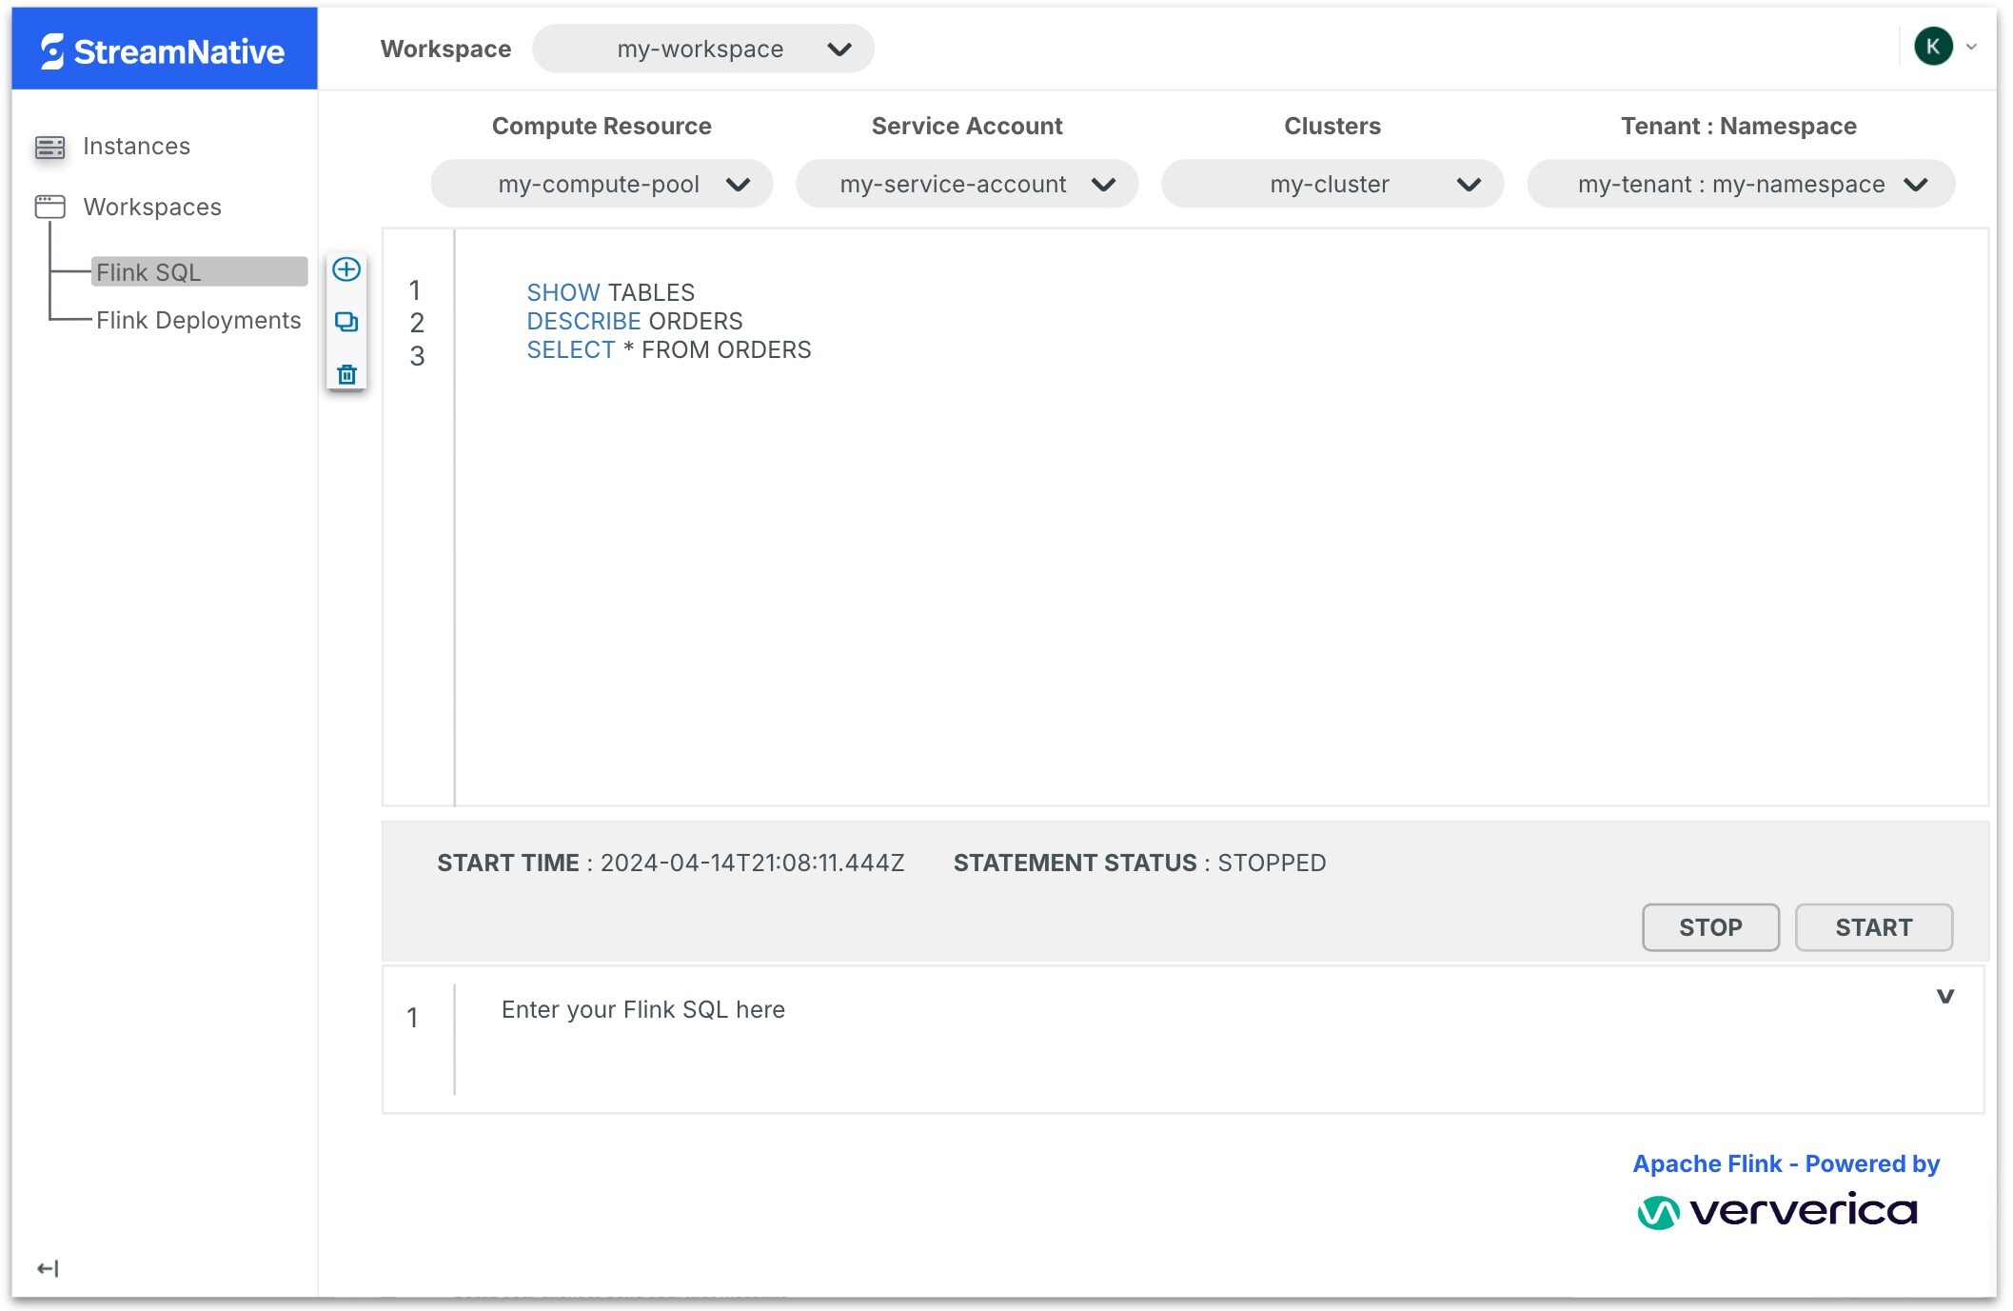Screen dimensions: 2013x1311
Task: Collapse the sidebar with the arrow icon
Action: click(x=48, y=1268)
